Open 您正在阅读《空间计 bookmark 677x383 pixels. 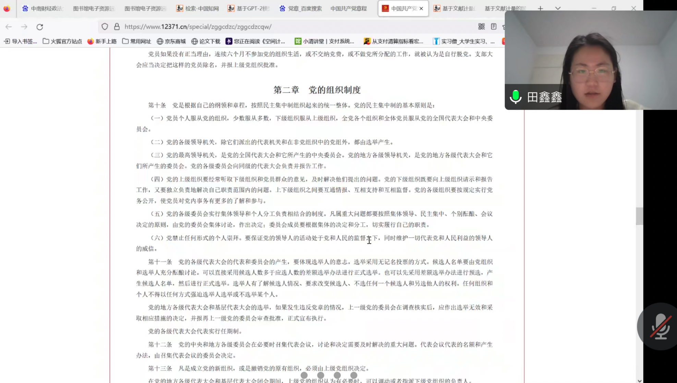[x=255, y=41]
